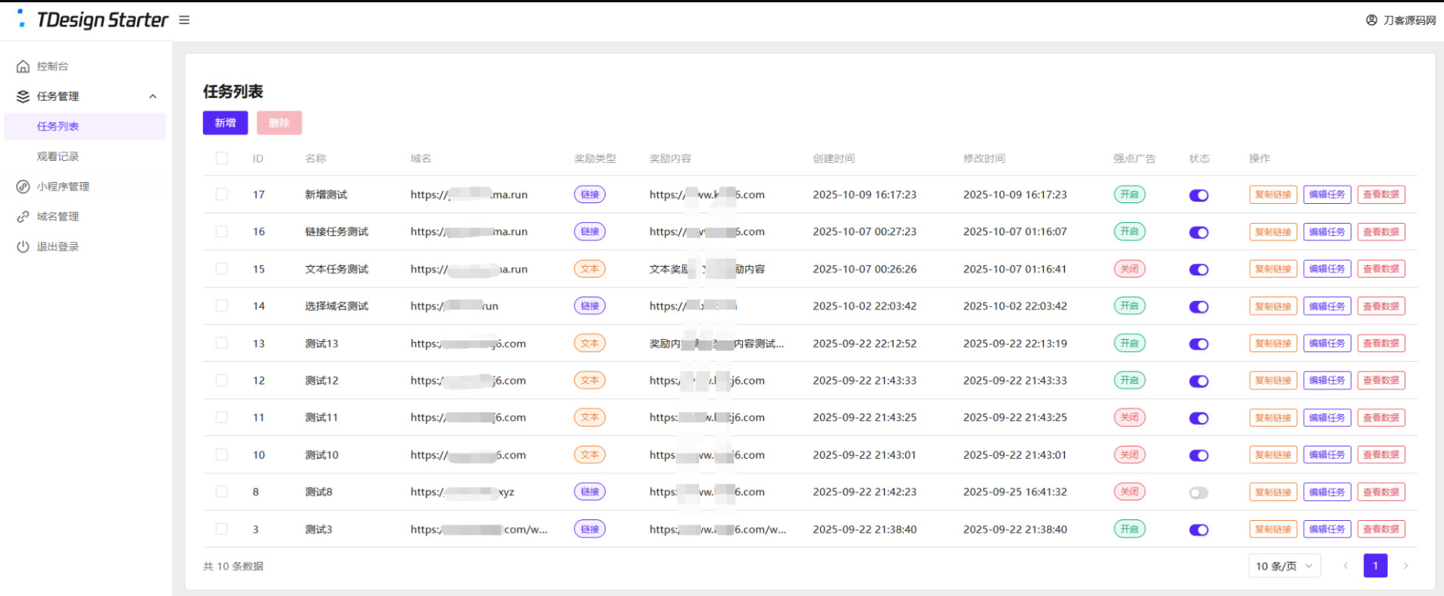Click the 任务管理 layers icon

tap(23, 96)
